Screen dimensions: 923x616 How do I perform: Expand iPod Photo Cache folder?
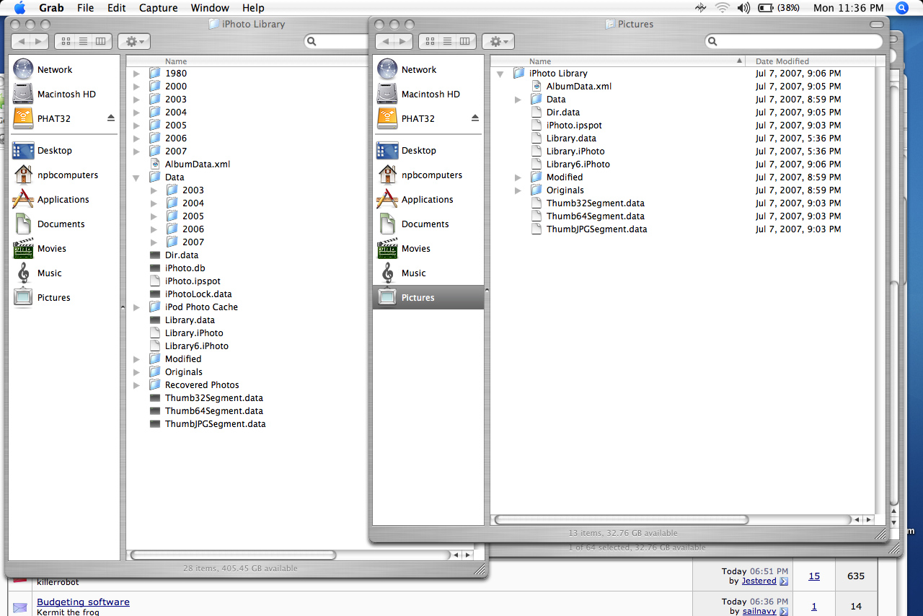pyautogui.click(x=136, y=307)
